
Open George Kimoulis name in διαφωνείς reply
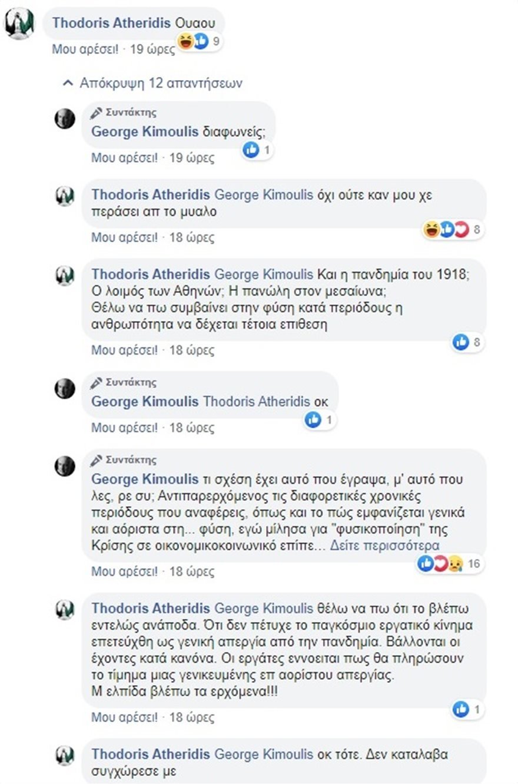(145, 132)
